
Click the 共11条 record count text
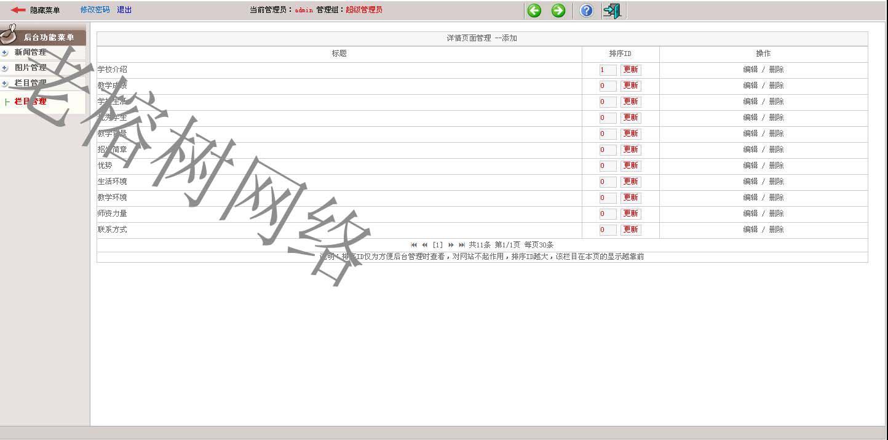click(480, 245)
